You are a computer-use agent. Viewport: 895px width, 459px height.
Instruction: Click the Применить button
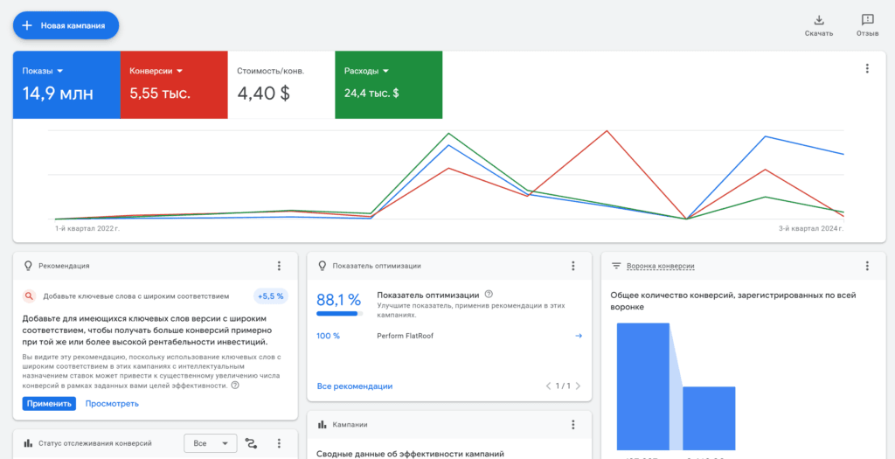click(49, 404)
